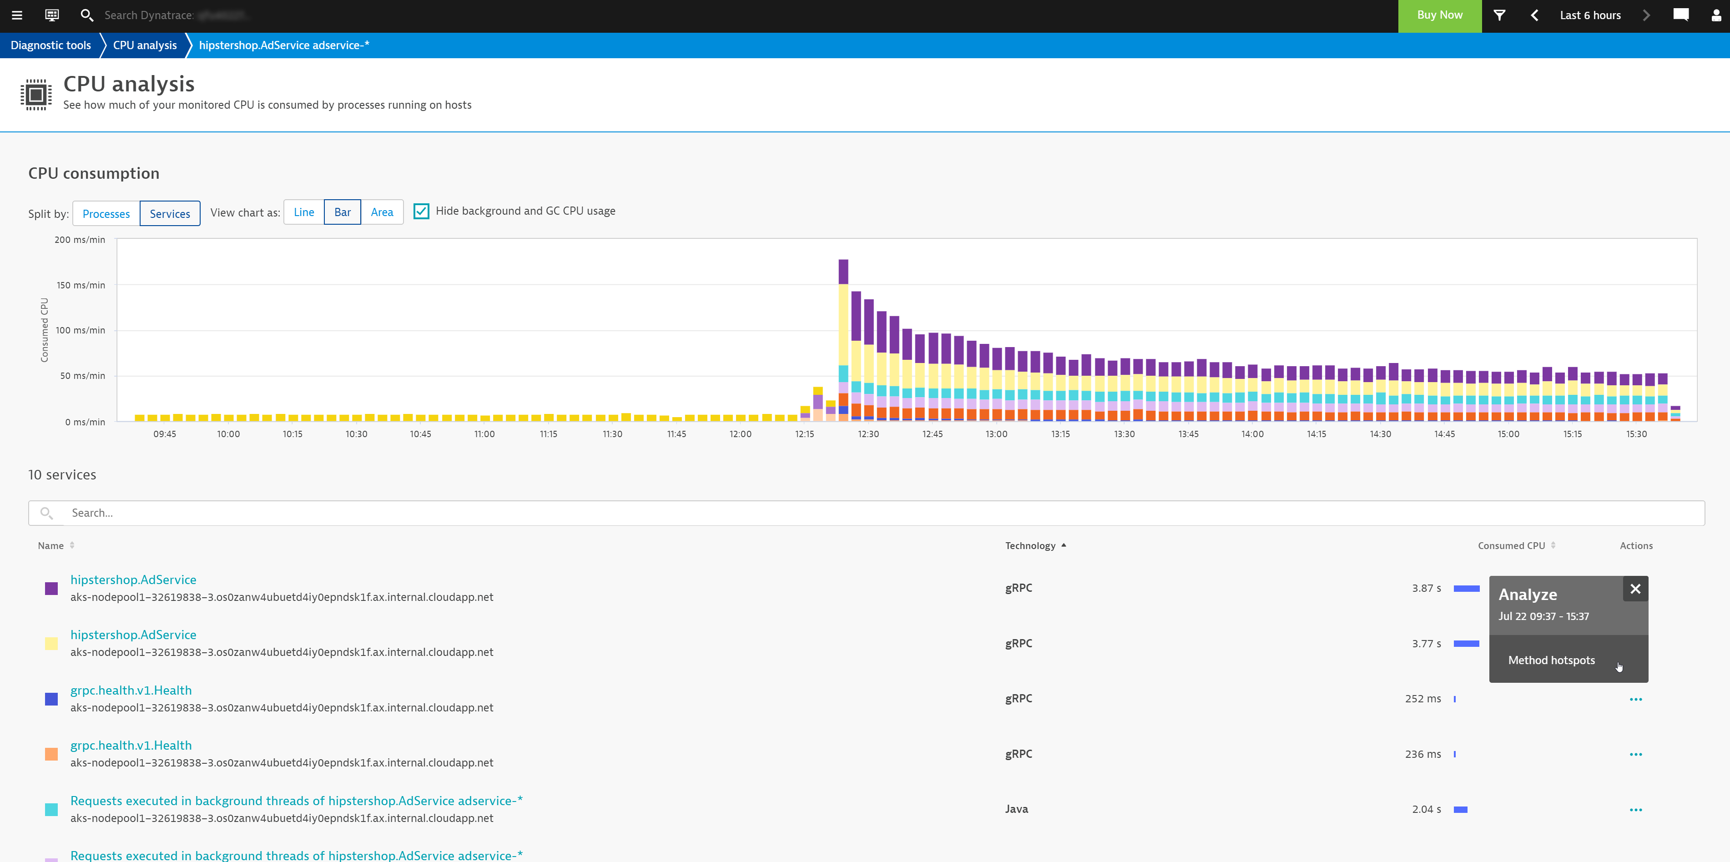The image size is (1730, 862).
Task: Open actions menu for 236 ms grpc.health row
Action: (x=1635, y=754)
